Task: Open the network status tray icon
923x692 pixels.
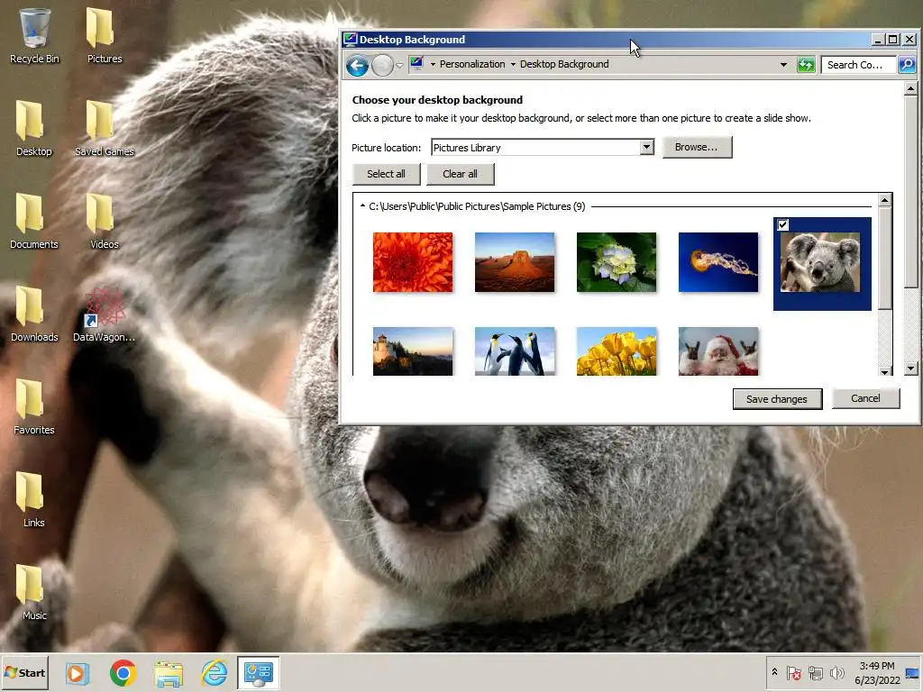Action: point(816,672)
